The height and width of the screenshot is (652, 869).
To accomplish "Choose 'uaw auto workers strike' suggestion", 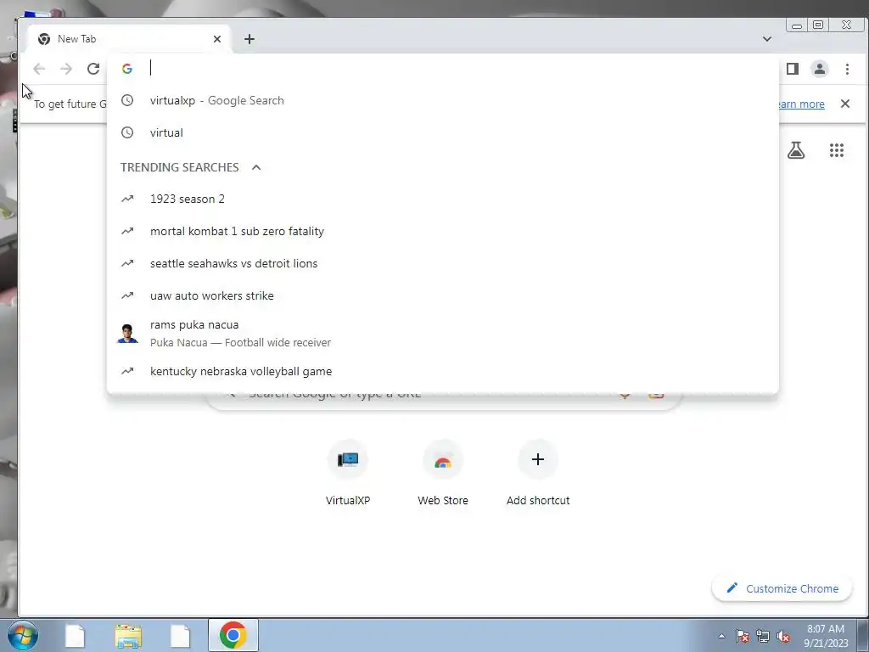I will [443, 295].
